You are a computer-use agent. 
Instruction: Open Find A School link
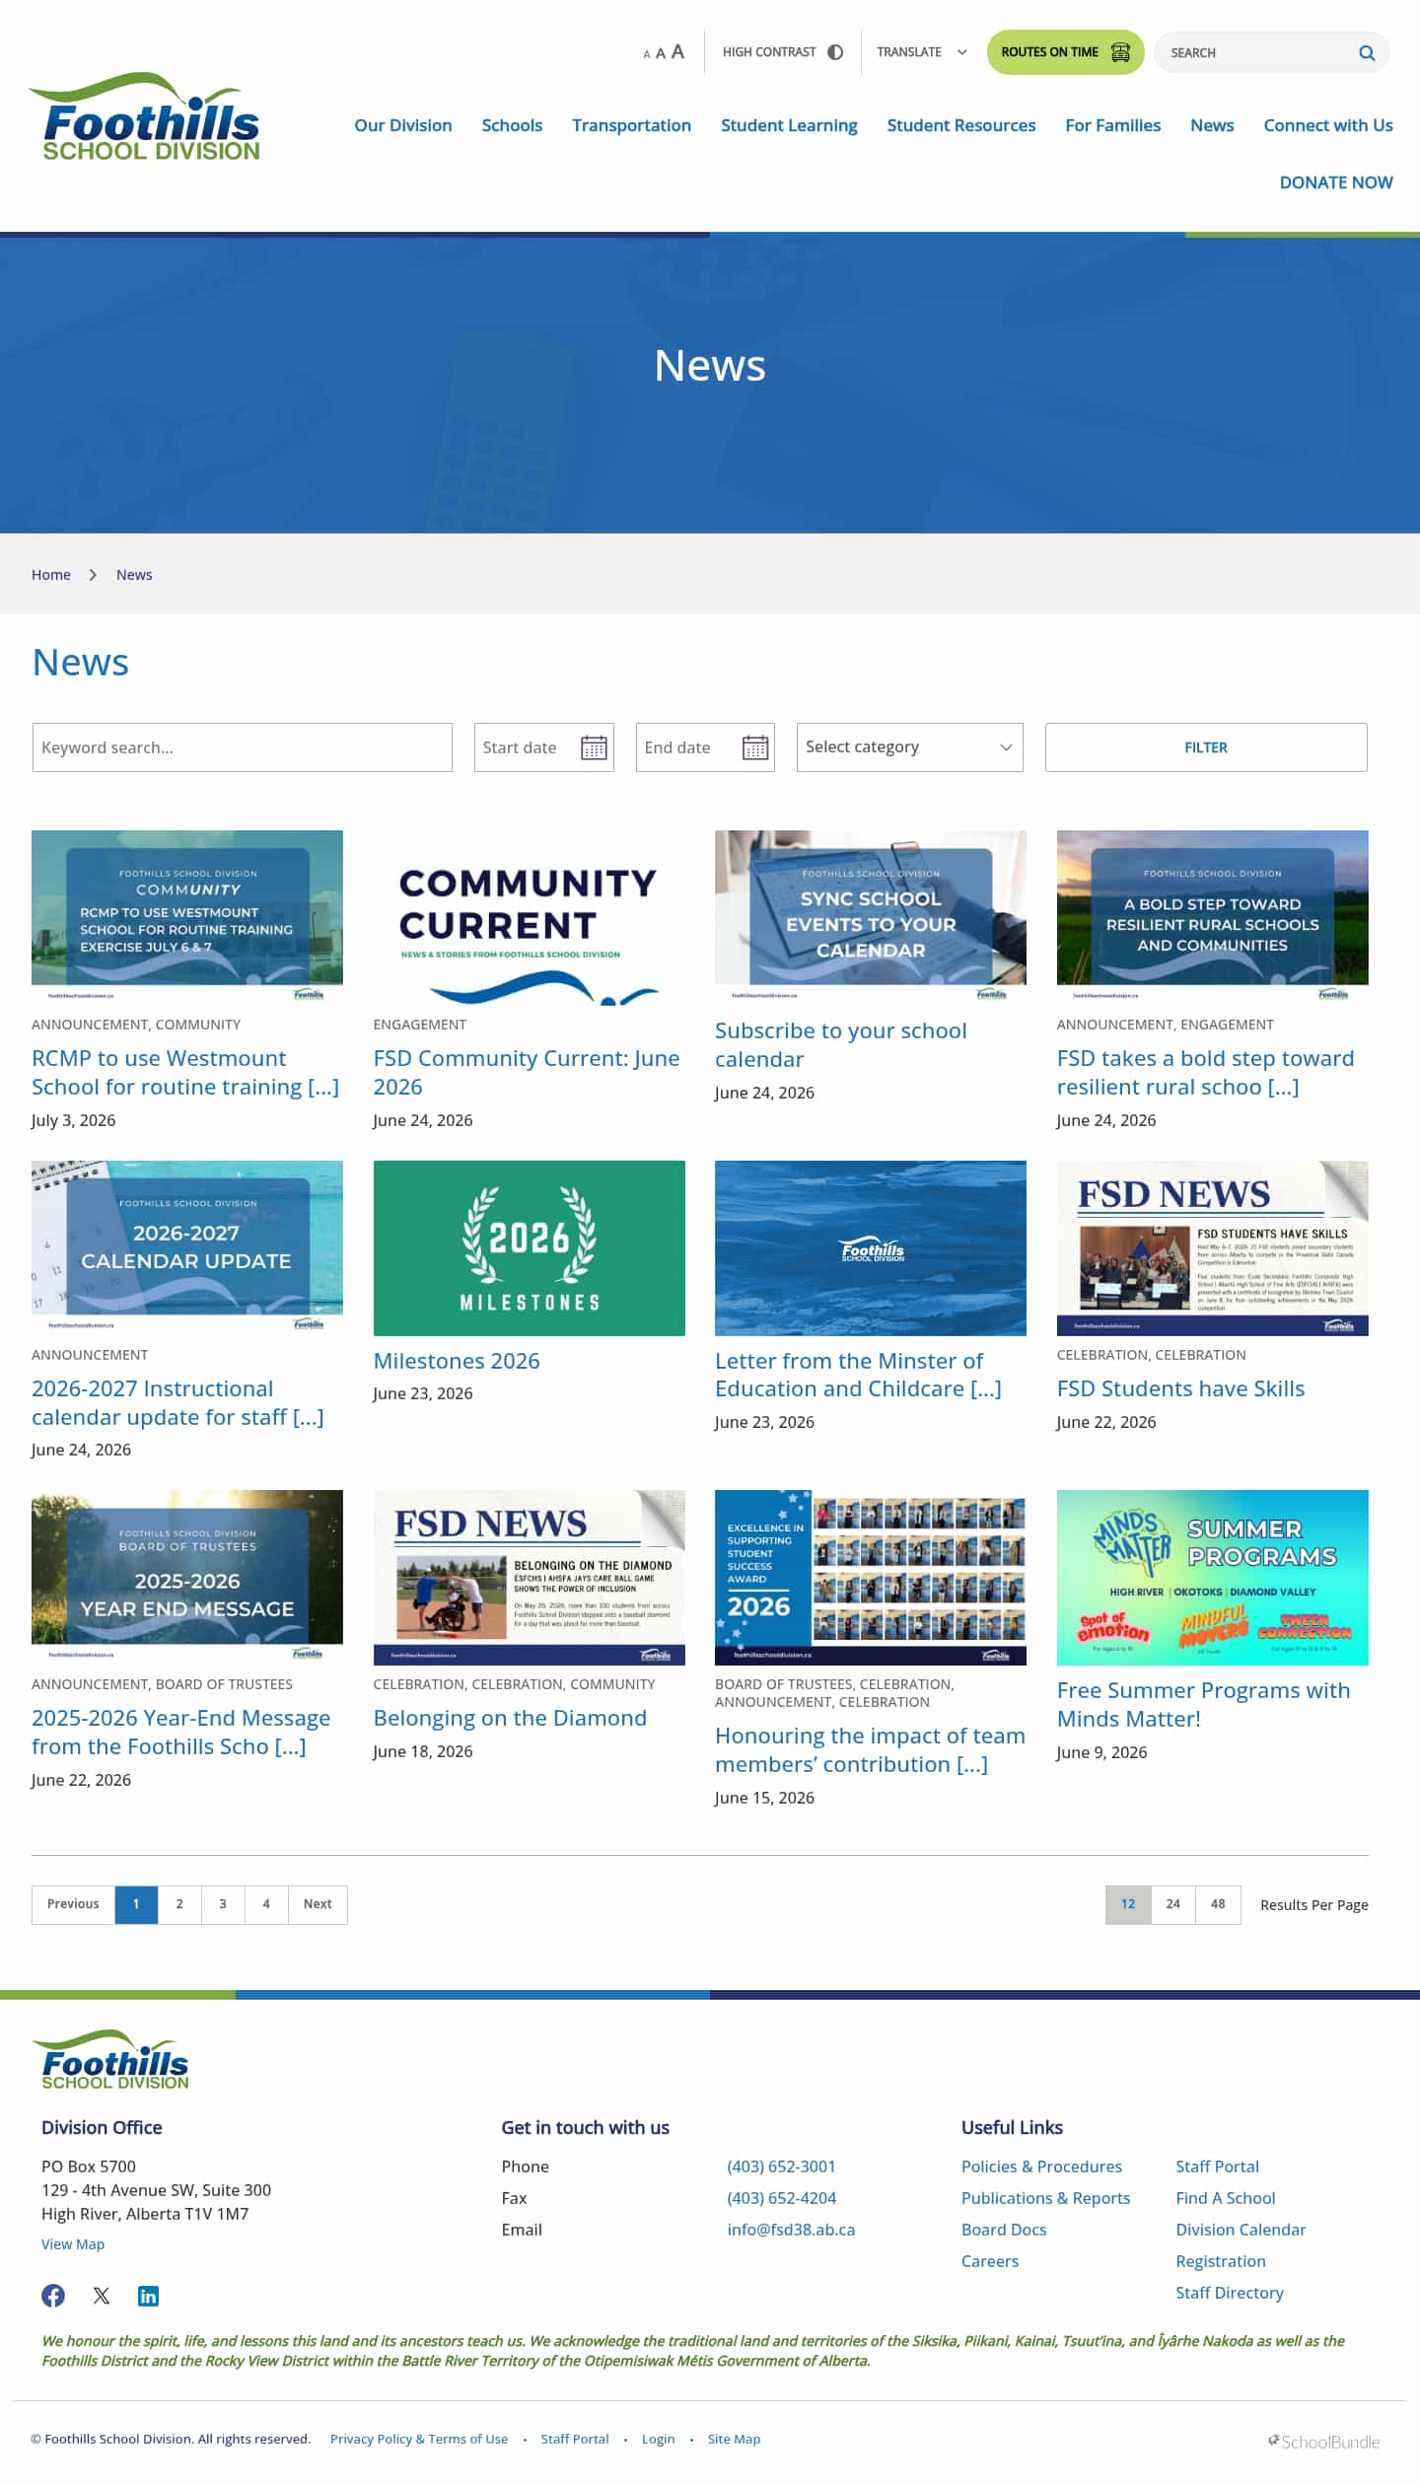[x=1225, y=2198]
